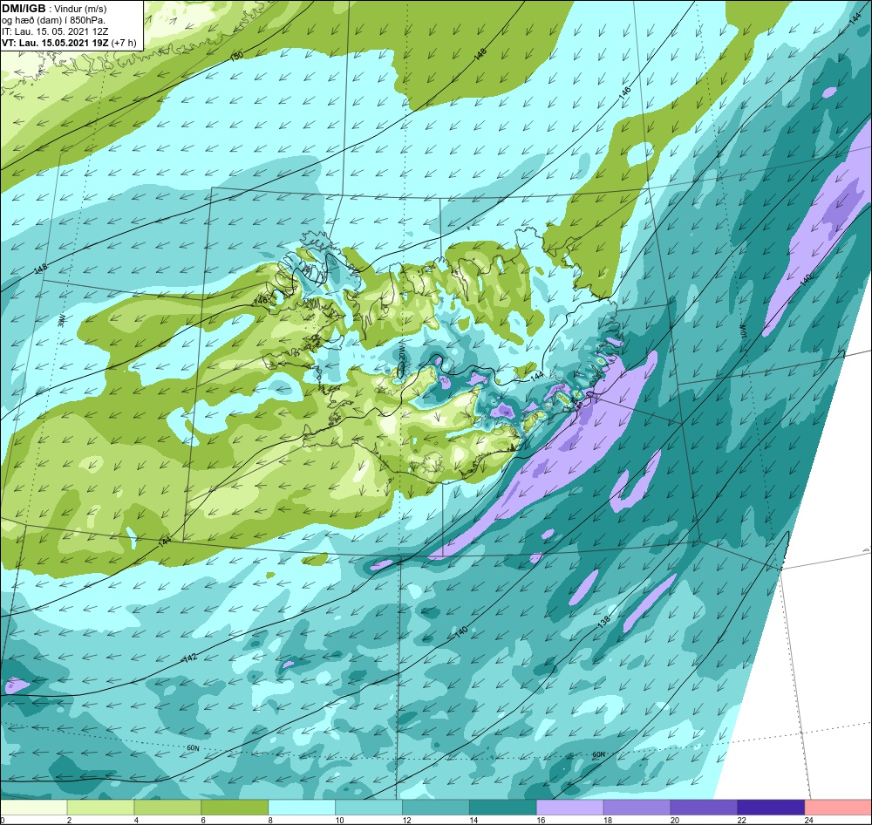Viewport: 872px width, 825px height.
Task: Click the 12–14 m/s teal legend swatch
Action: [435, 807]
